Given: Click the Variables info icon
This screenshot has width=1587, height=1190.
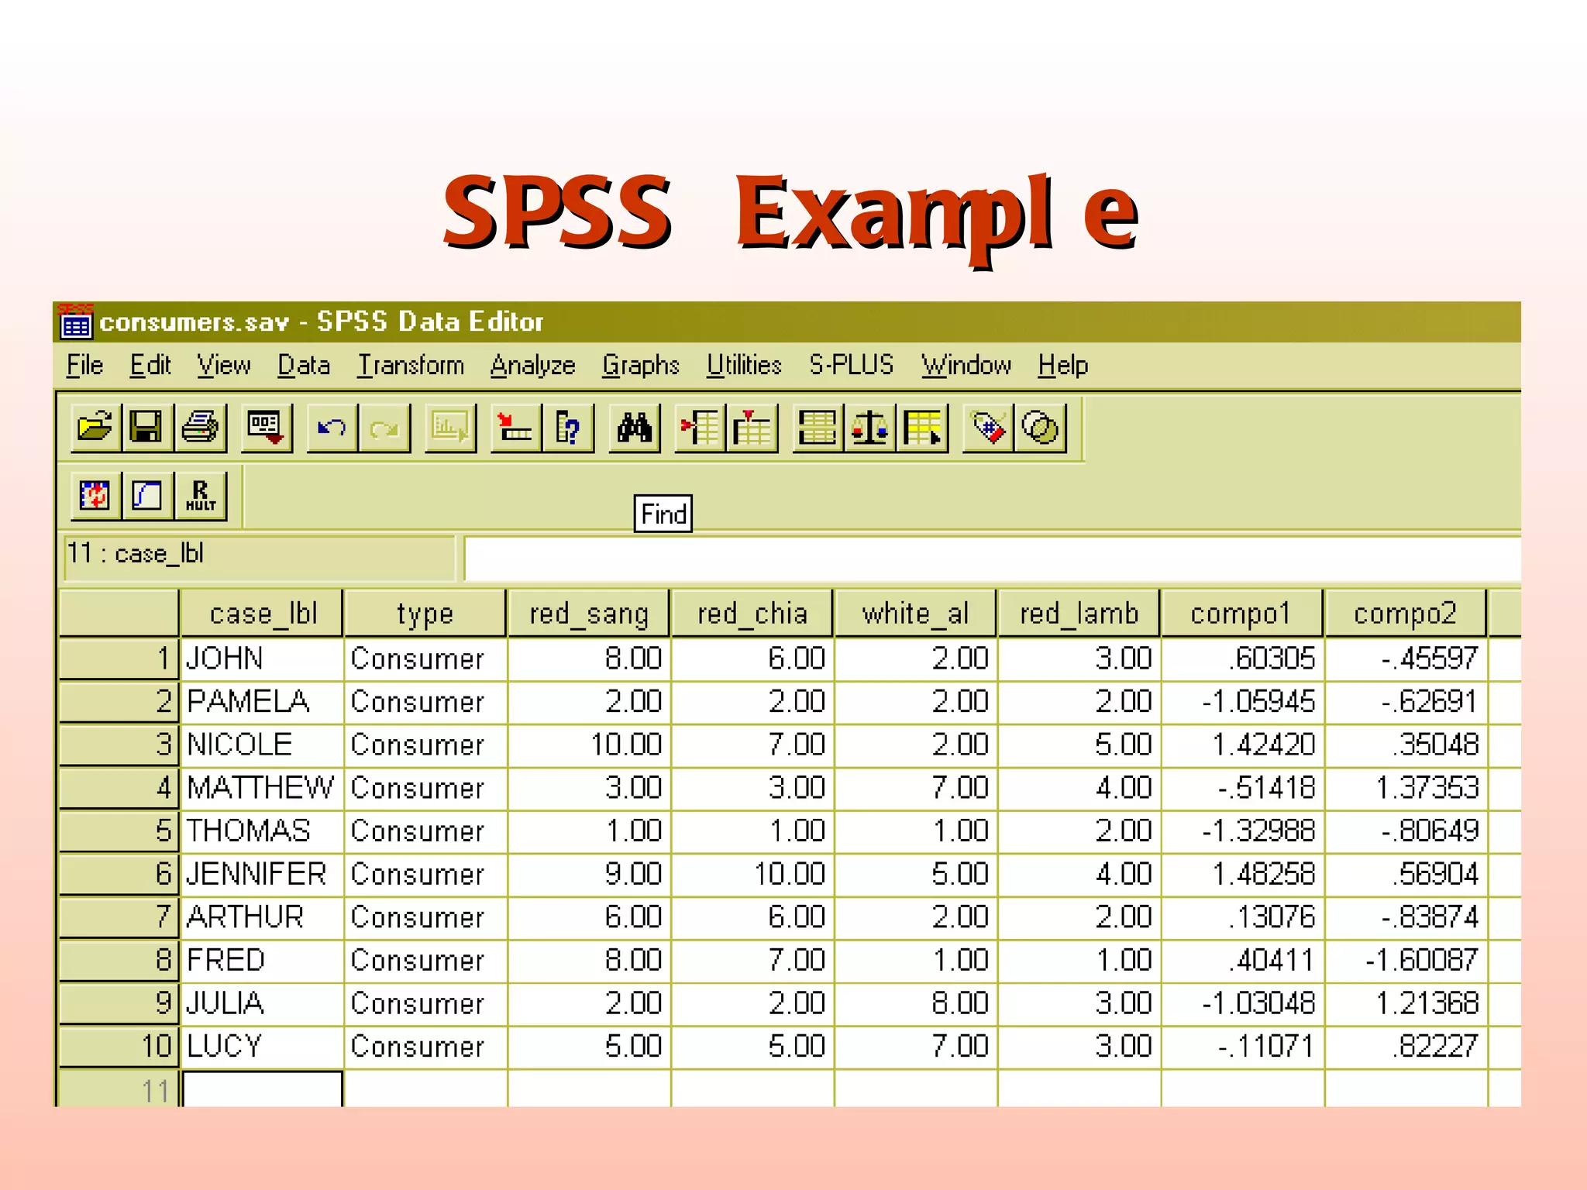Looking at the screenshot, I should coord(568,428).
